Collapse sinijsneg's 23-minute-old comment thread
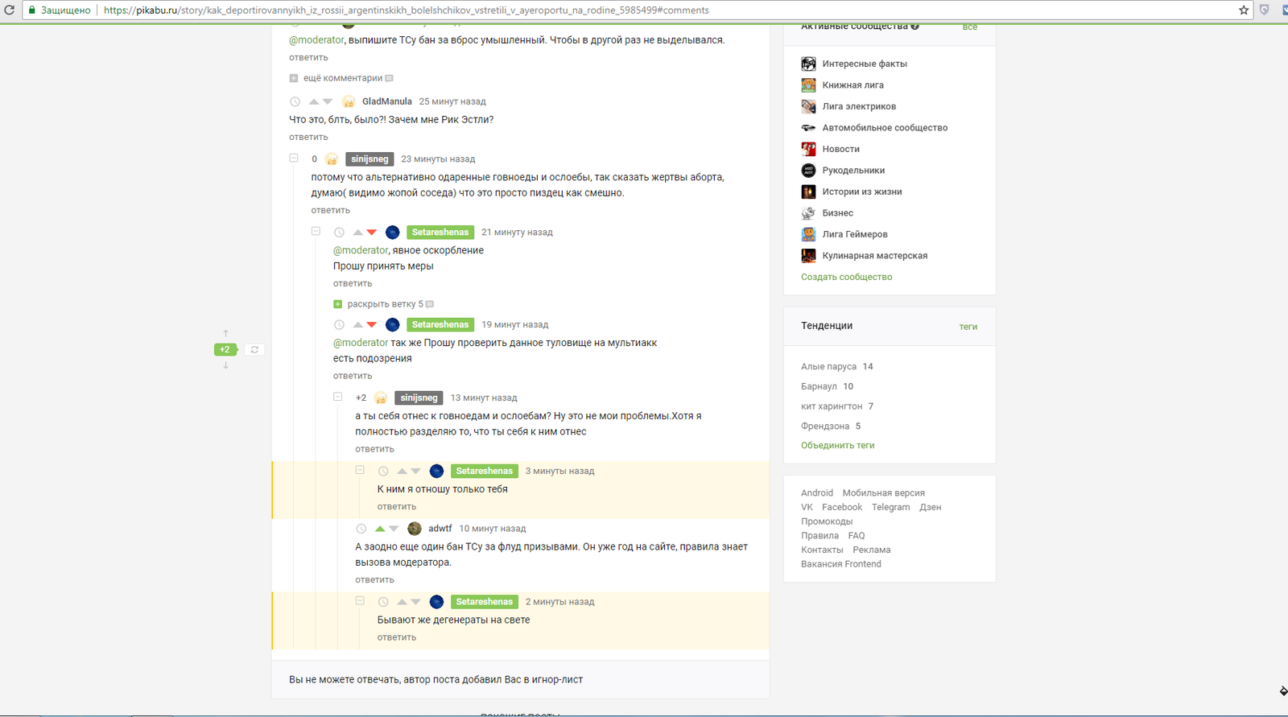 294,159
